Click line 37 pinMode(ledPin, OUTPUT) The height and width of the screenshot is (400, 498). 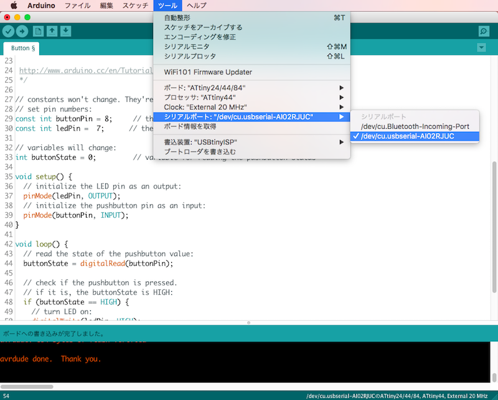point(72,196)
